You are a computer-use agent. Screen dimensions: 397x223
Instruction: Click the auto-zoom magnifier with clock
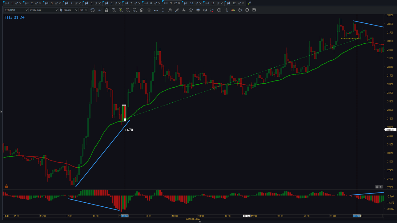tap(114, 10)
